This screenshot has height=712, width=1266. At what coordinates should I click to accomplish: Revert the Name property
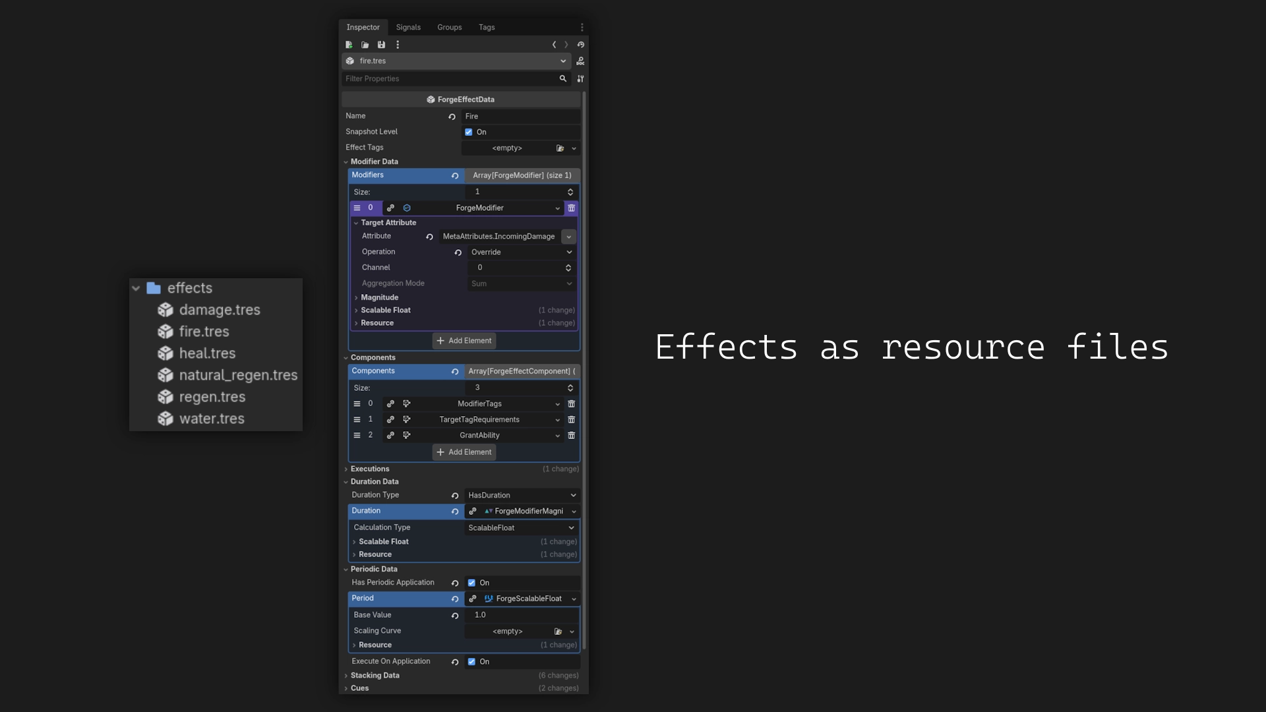(452, 117)
